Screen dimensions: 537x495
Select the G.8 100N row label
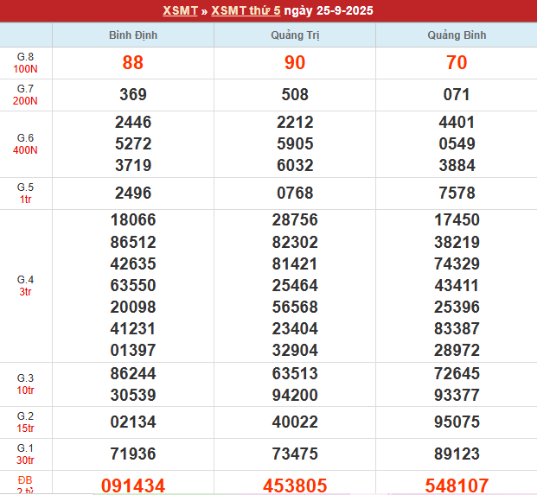[x=26, y=63]
